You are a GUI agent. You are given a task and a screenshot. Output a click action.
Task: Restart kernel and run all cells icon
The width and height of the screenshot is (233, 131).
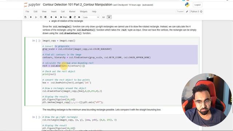(x=79, y=17)
